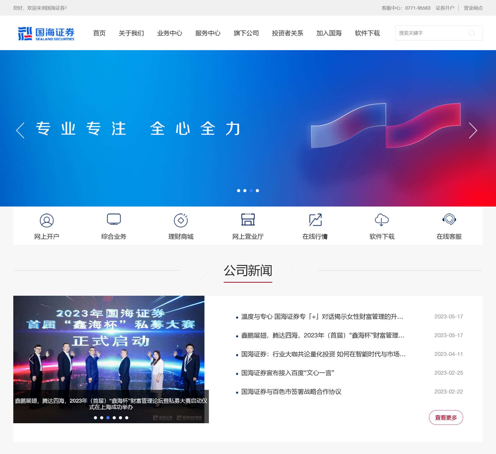The width and height of the screenshot is (496, 454).
Task: Open news 鑫鹏展翅，腾达四海 in the list
Action: coord(323,335)
